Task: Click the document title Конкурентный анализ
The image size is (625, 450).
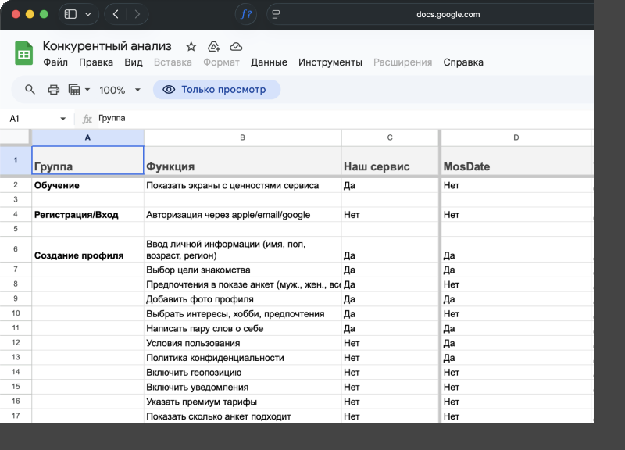Action: [107, 46]
